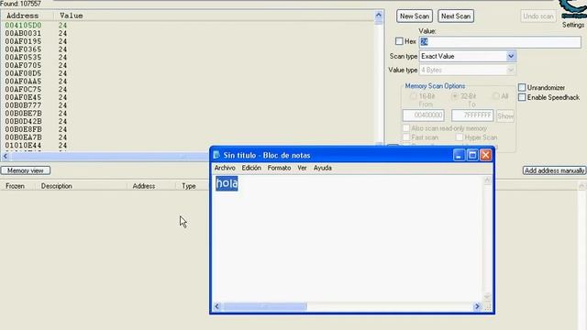Viewport: 587px width, 330px height.
Task: Open Edición menu in Notepad
Action: click(x=251, y=168)
